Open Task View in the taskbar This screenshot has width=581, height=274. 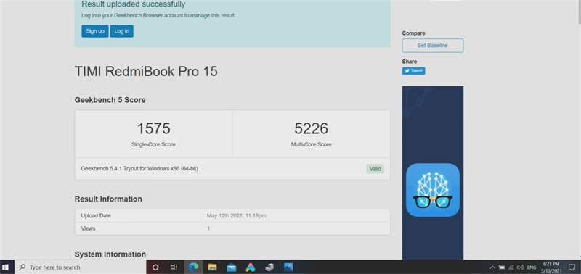tap(174, 267)
